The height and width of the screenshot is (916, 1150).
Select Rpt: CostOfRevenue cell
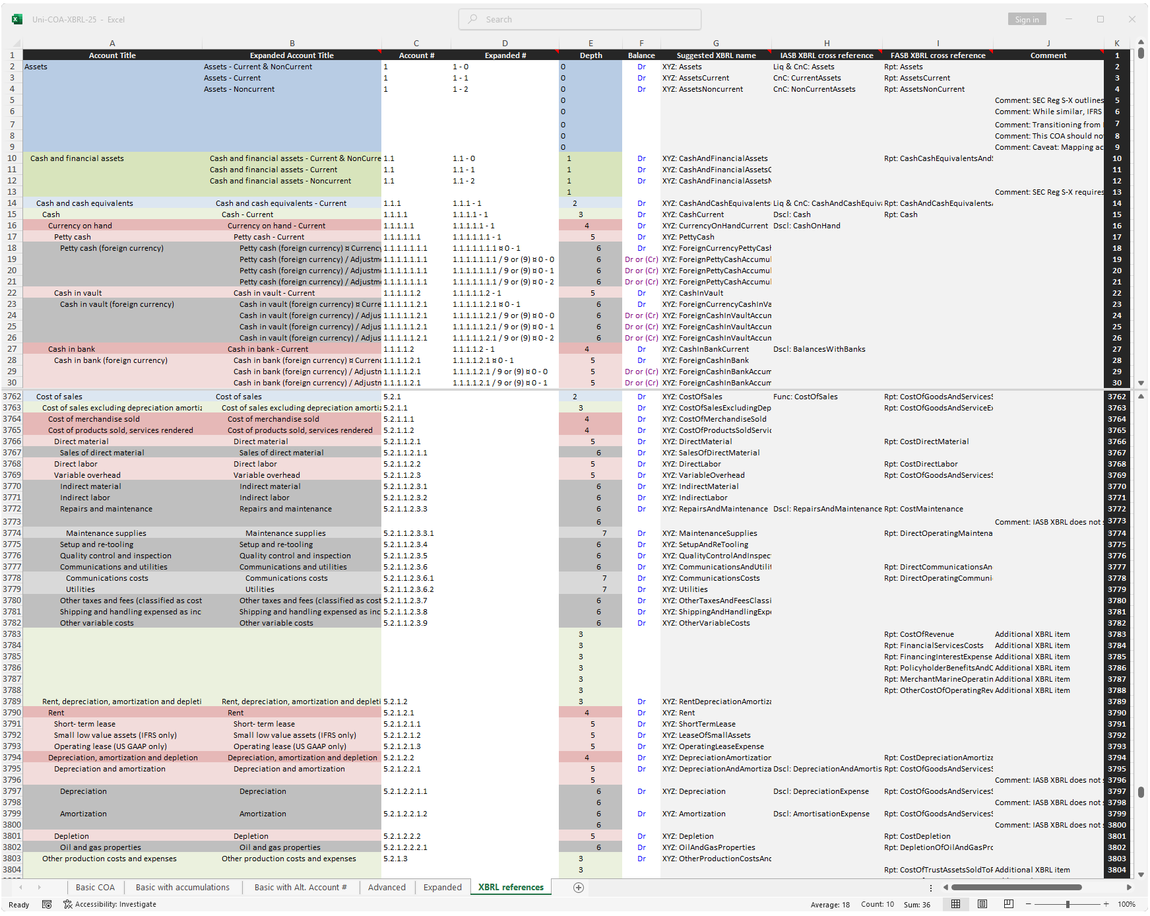[938, 634]
